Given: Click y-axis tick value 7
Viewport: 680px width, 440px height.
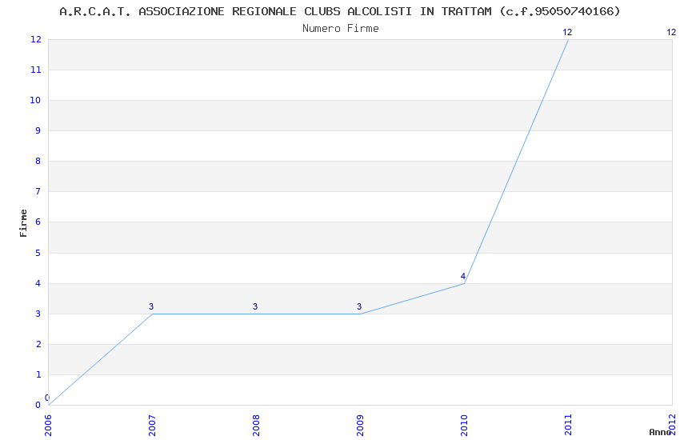Looking at the screenshot, I should [x=38, y=191].
